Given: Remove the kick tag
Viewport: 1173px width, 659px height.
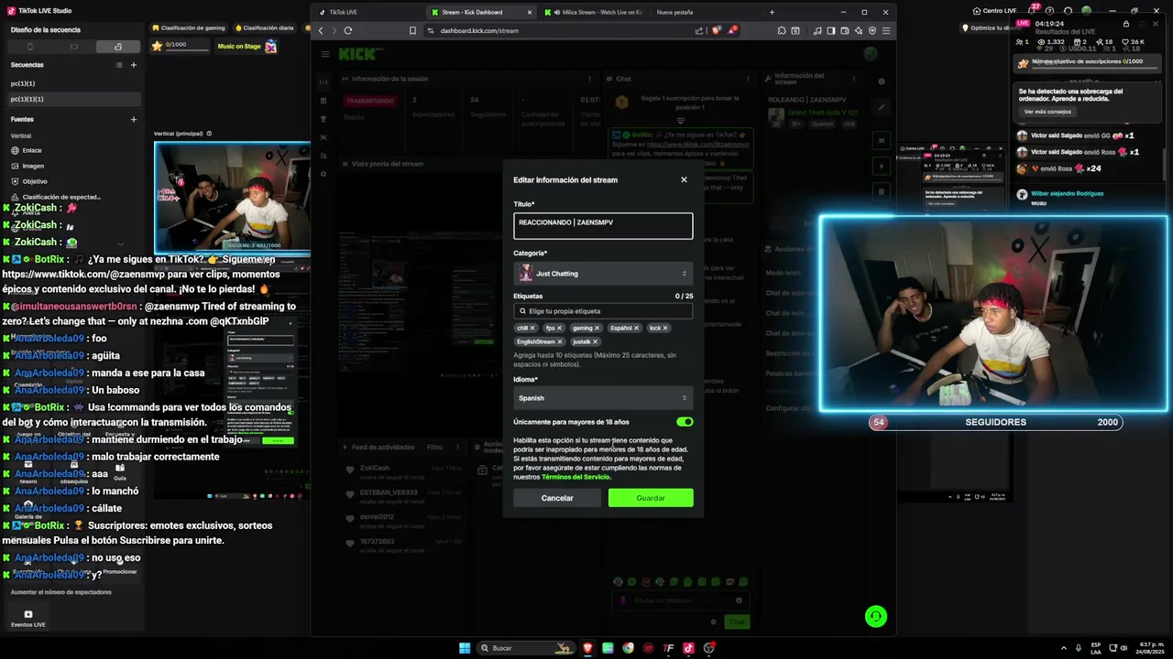Looking at the screenshot, I should [665, 328].
